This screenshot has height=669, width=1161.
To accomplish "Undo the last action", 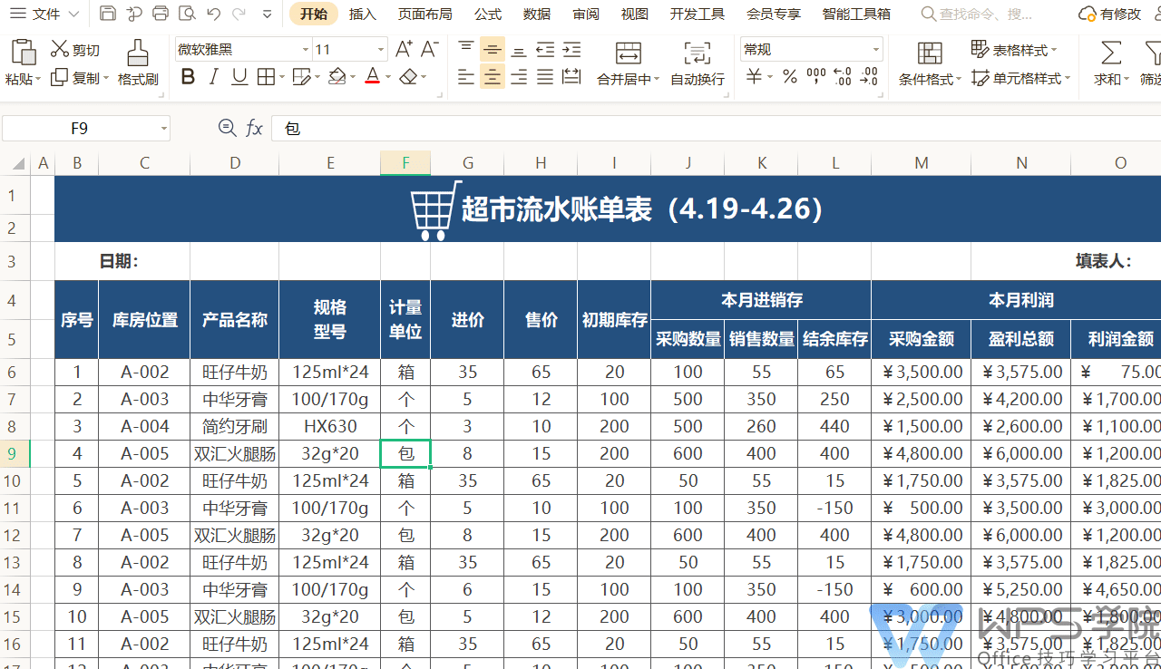I will (x=213, y=14).
